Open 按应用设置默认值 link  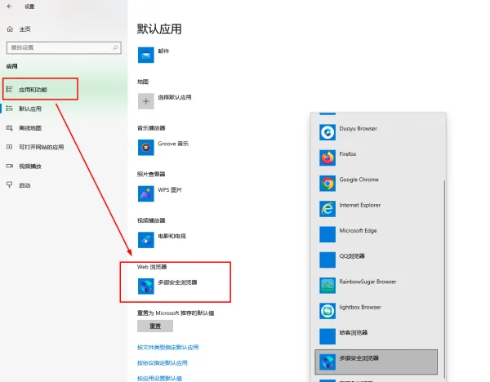(159, 378)
